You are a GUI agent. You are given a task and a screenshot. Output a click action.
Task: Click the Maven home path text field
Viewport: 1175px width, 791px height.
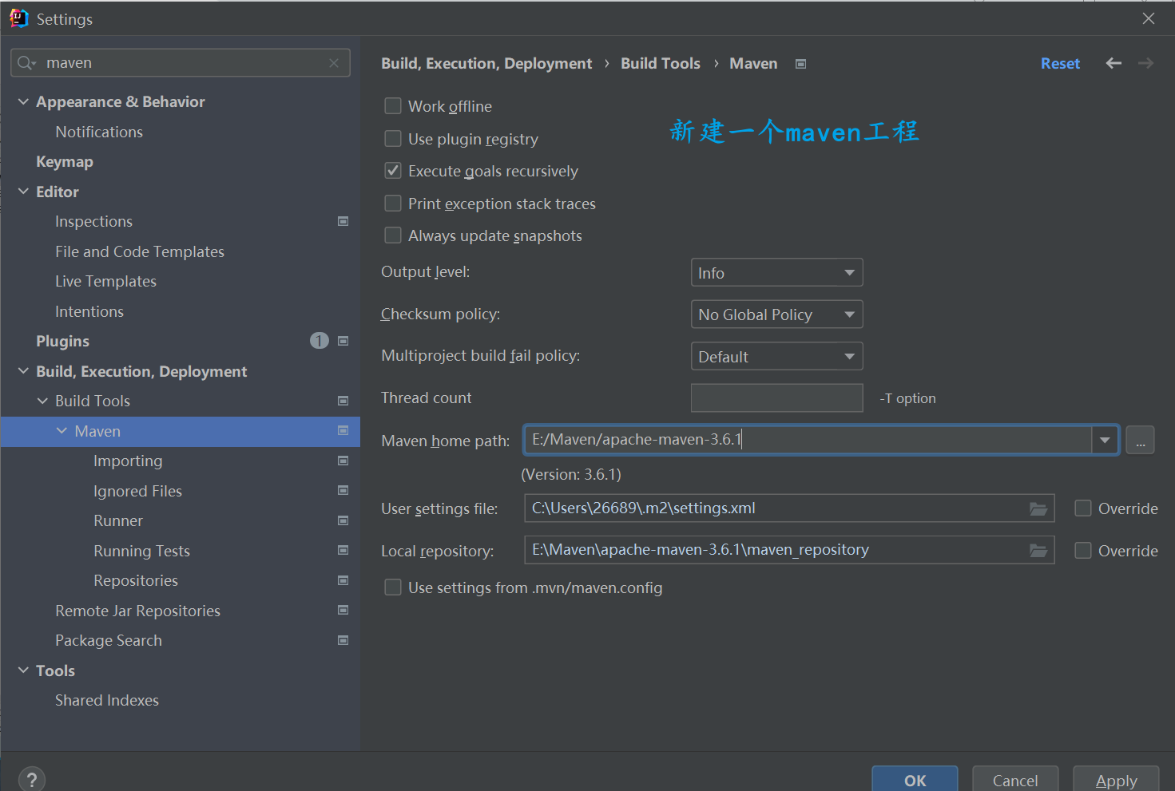click(808, 440)
